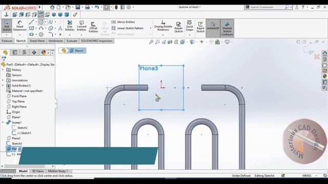328x184 pixels.
Task: Click the Normal To view icon
Action: point(6,15)
